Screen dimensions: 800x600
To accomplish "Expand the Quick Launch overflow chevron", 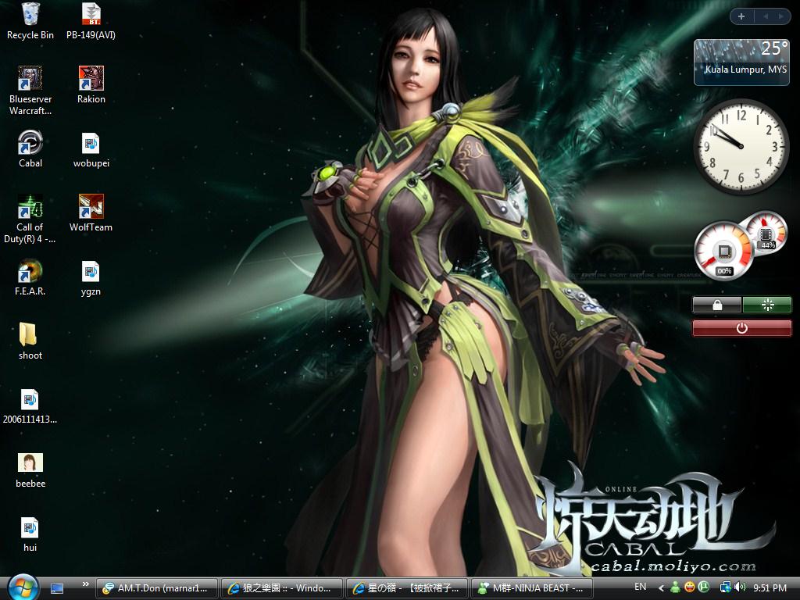I will 85,584.
